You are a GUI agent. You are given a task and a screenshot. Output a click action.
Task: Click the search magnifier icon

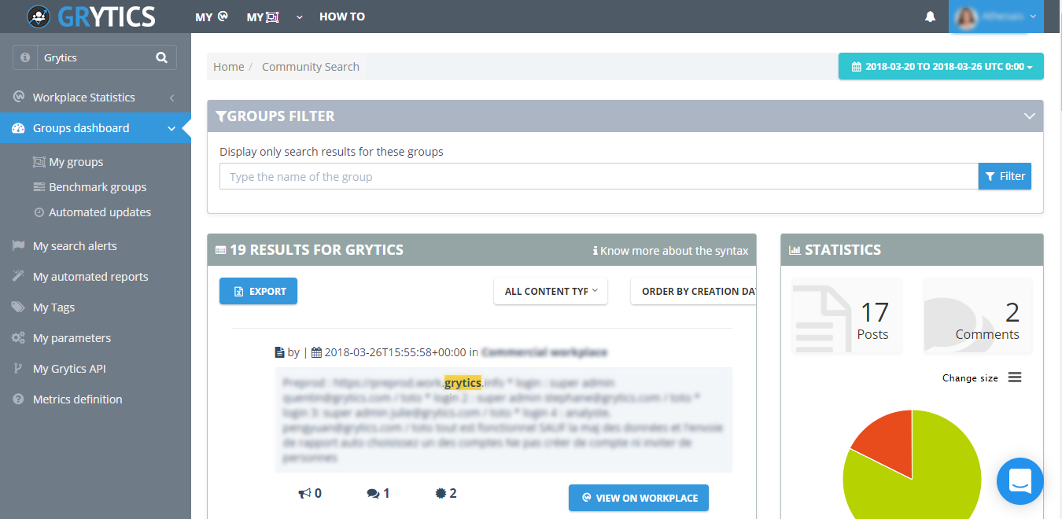pos(161,57)
